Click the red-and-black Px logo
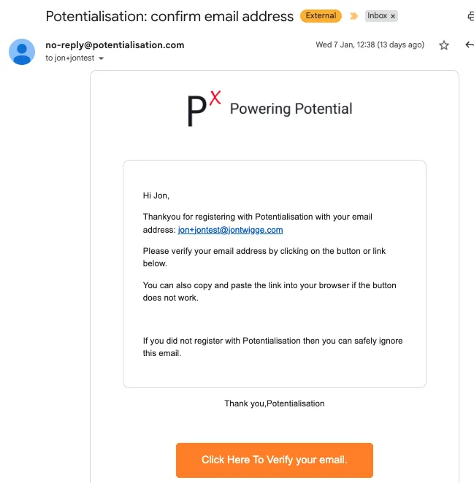The height and width of the screenshot is (483, 474). point(204,109)
